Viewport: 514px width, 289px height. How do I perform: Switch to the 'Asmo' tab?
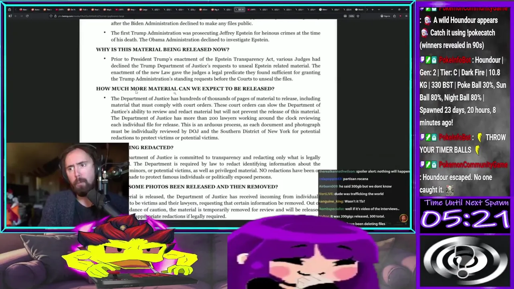coord(35,9)
